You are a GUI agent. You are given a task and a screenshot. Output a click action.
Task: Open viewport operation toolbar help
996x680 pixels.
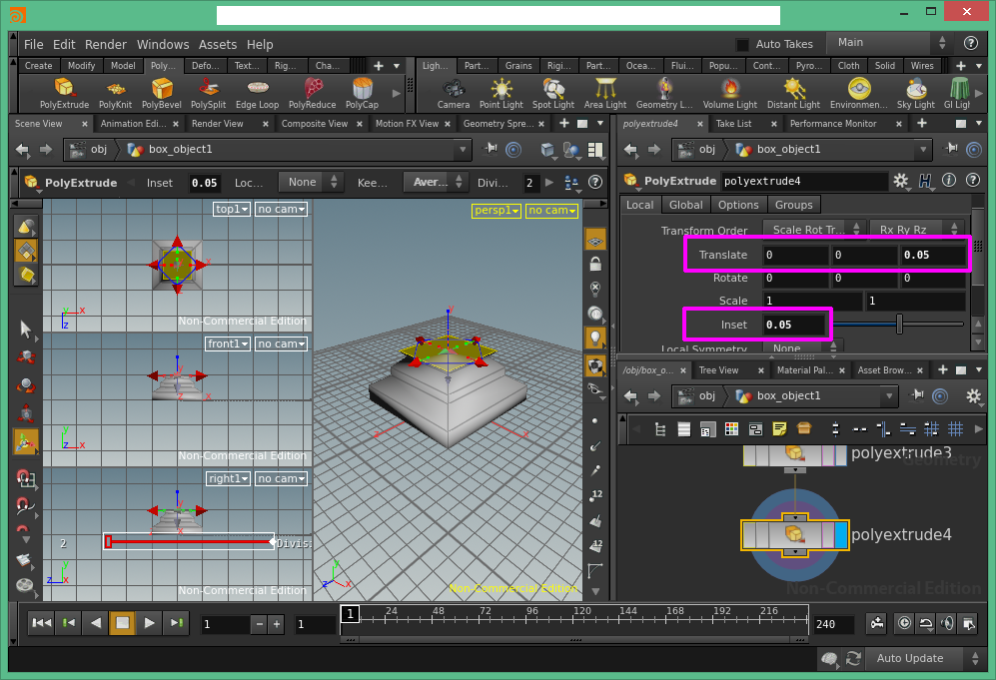tap(595, 182)
